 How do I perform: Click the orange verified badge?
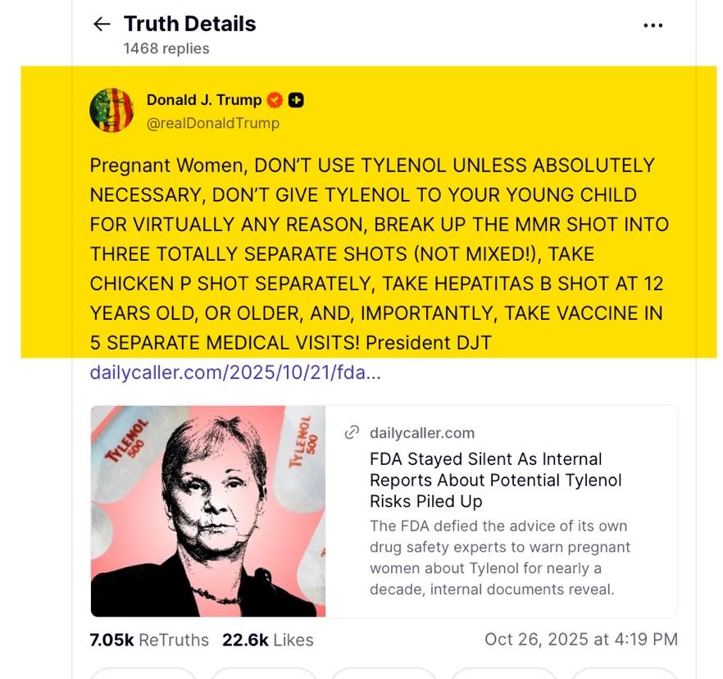275,100
